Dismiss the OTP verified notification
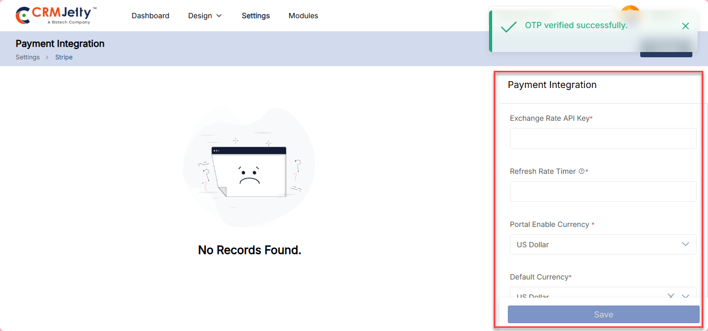This screenshot has height=331, width=708. [x=685, y=26]
